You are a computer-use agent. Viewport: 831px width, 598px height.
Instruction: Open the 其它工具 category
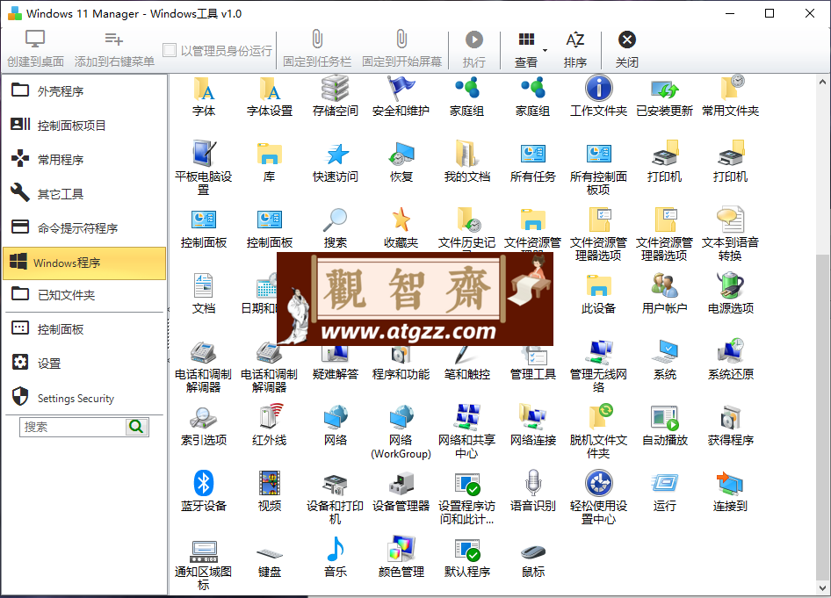point(85,194)
